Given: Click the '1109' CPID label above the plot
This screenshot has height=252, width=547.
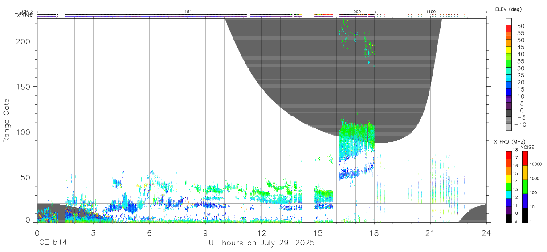Looking at the screenshot, I should click(x=431, y=12).
